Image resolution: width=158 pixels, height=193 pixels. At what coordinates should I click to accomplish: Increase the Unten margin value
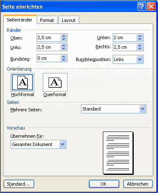click(x=139, y=36)
